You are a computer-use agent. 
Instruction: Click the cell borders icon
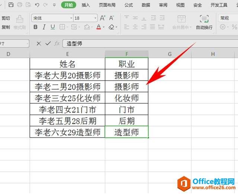[x=62, y=27]
